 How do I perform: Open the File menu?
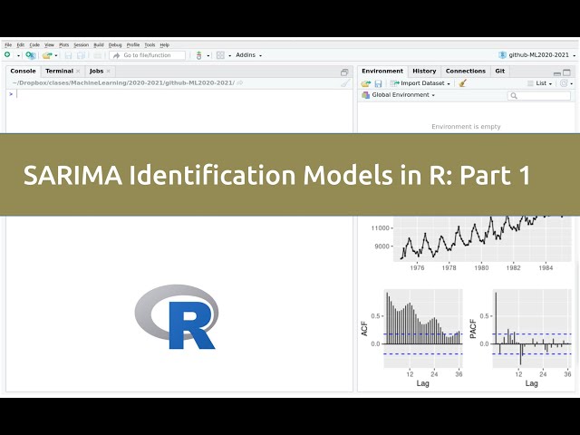[8, 45]
